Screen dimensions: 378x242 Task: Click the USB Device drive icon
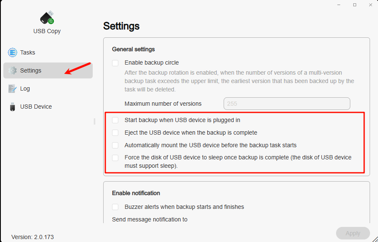click(x=12, y=107)
